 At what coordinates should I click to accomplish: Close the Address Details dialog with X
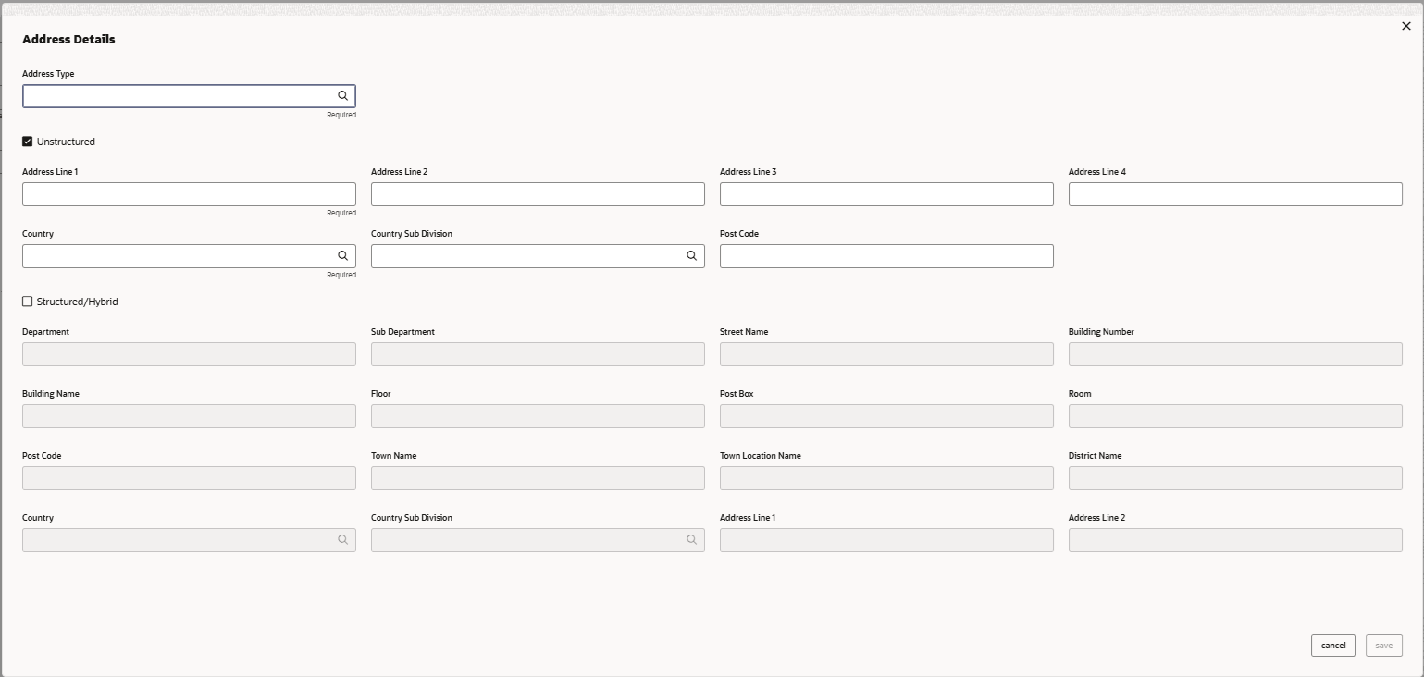1406,26
